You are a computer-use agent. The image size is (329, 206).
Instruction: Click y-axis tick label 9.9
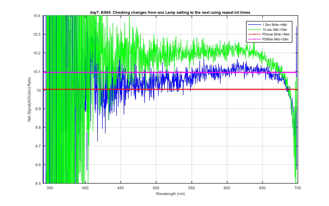click(38, 109)
